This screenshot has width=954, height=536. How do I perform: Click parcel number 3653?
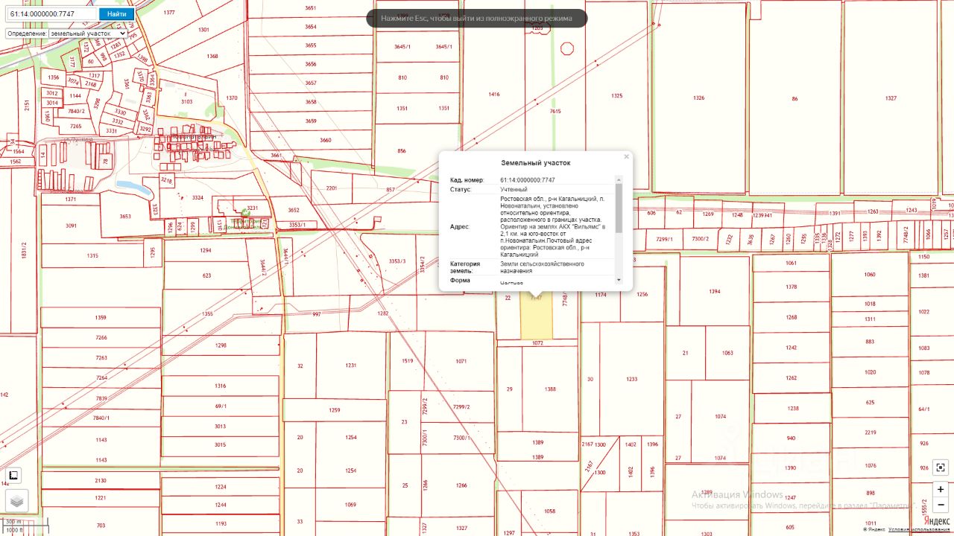click(x=125, y=217)
